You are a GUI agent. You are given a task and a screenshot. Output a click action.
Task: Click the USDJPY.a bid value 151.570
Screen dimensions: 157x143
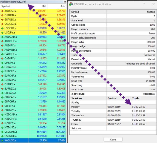point(42,32)
